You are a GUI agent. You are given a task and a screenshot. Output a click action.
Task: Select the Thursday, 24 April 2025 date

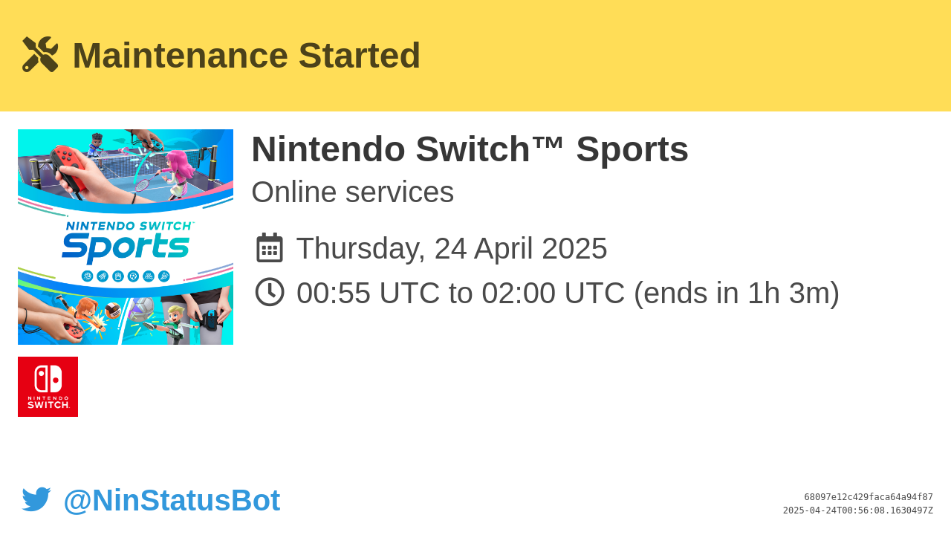click(452, 248)
